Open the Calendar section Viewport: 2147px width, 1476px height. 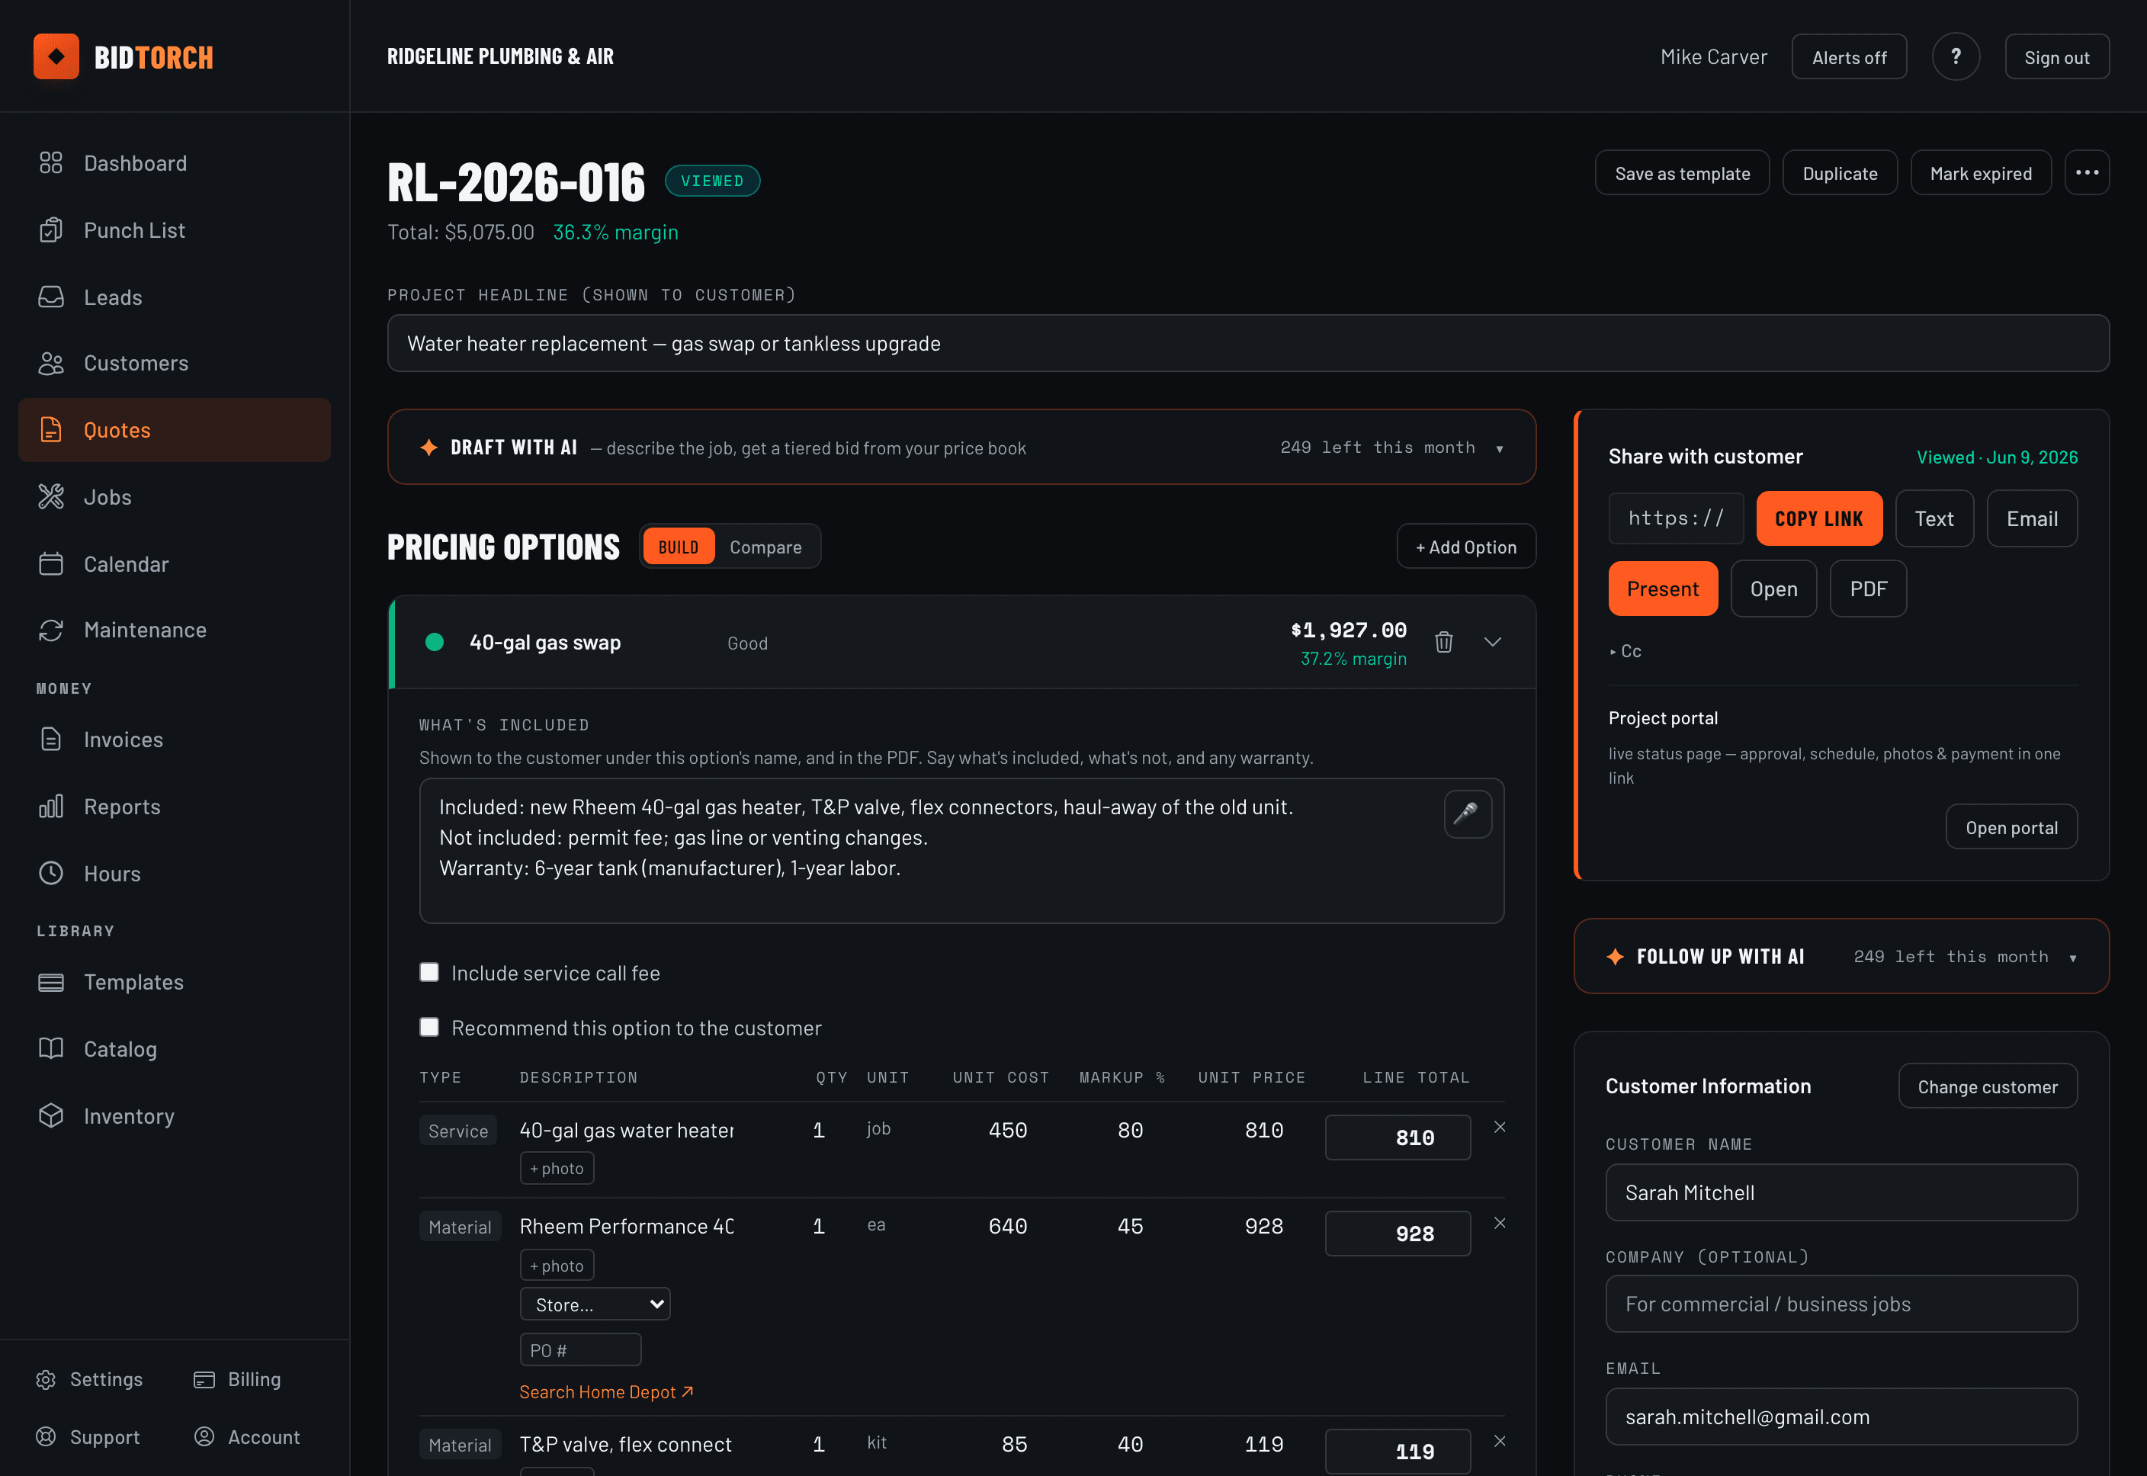(174, 563)
